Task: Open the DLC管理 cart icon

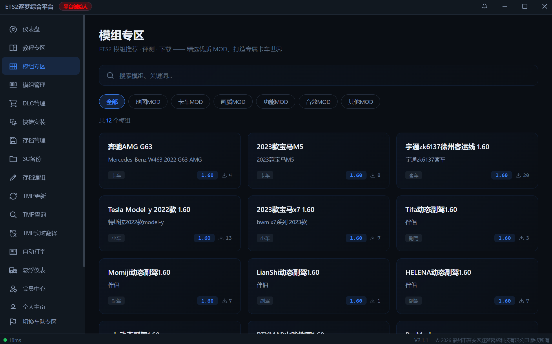Action: 13,103
